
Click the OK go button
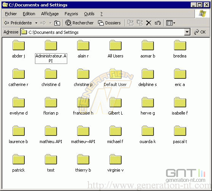[200, 32]
